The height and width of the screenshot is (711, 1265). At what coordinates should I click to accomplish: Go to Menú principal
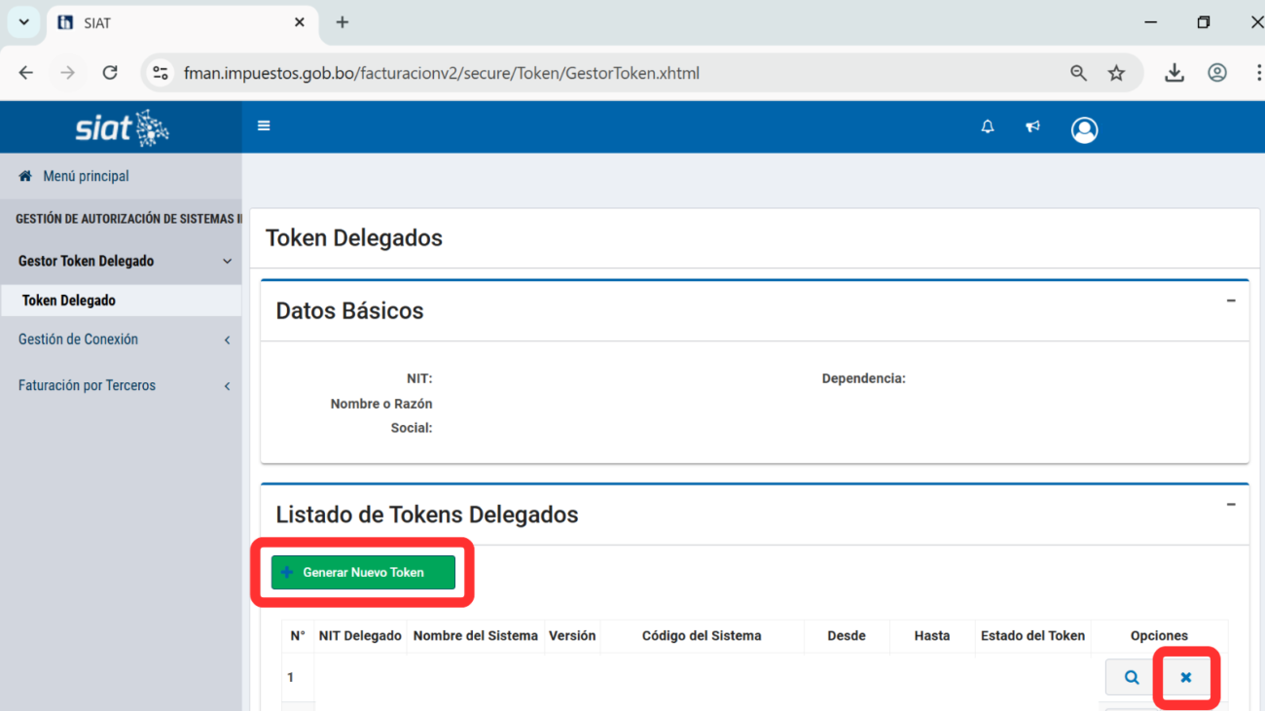point(86,176)
